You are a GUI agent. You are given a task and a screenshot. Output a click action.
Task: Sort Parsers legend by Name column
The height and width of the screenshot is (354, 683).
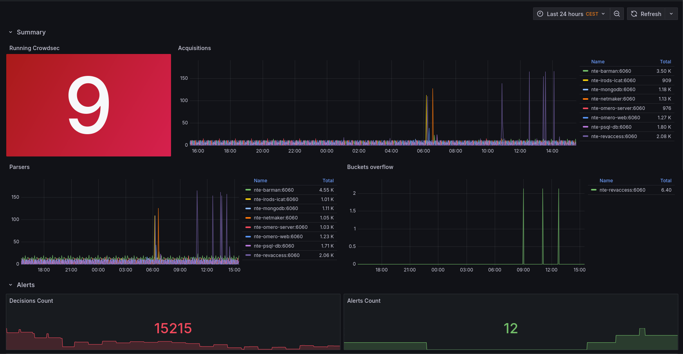pyautogui.click(x=260, y=181)
